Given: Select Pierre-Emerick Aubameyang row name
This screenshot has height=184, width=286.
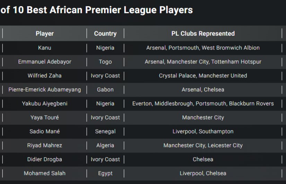Looking at the screenshot, I should pyautogui.click(x=45, y=89).
